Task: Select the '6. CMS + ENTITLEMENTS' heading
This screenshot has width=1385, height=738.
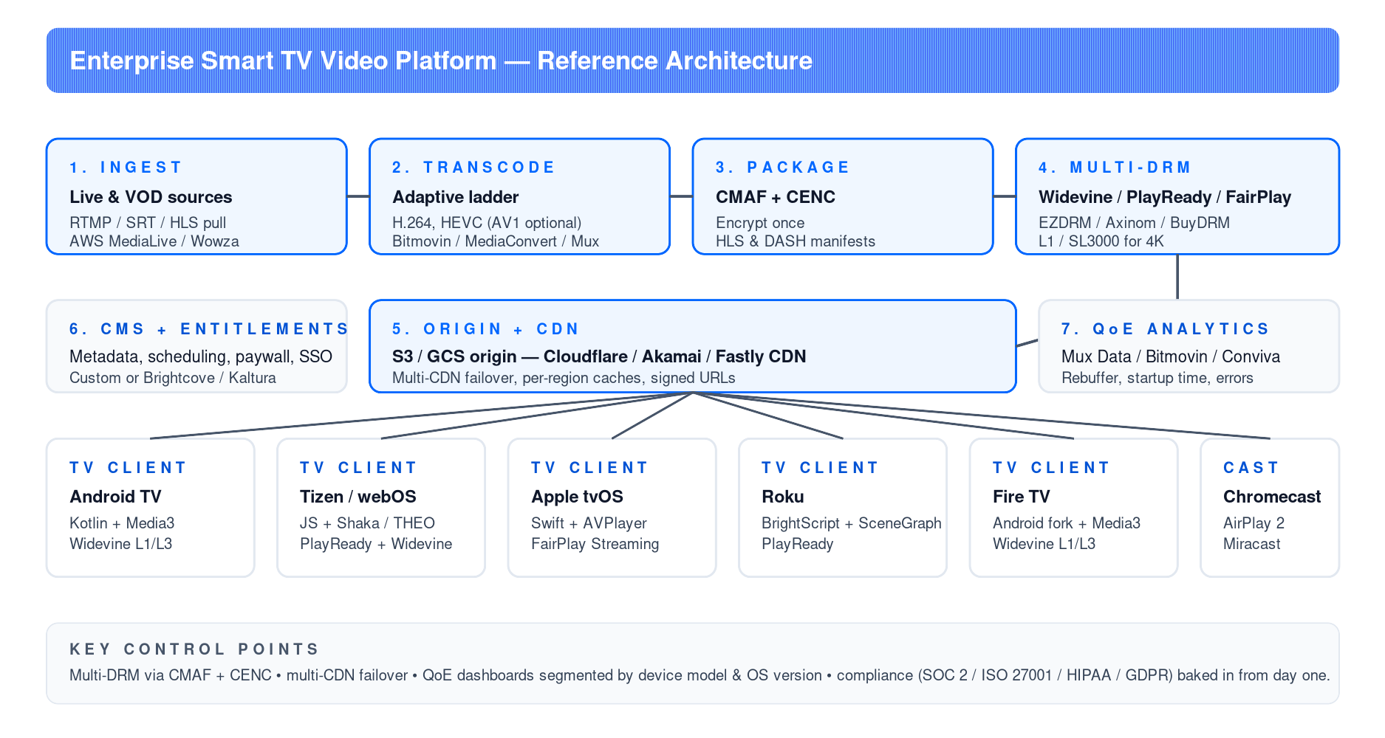Action: point(209,329)
